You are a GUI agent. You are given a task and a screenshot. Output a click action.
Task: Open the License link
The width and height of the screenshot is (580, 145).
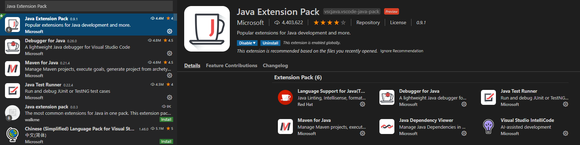pyautogui.click(x=398, y=22)
